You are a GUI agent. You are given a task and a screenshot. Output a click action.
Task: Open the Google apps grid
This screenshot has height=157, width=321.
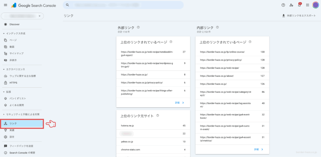point(308,5)
